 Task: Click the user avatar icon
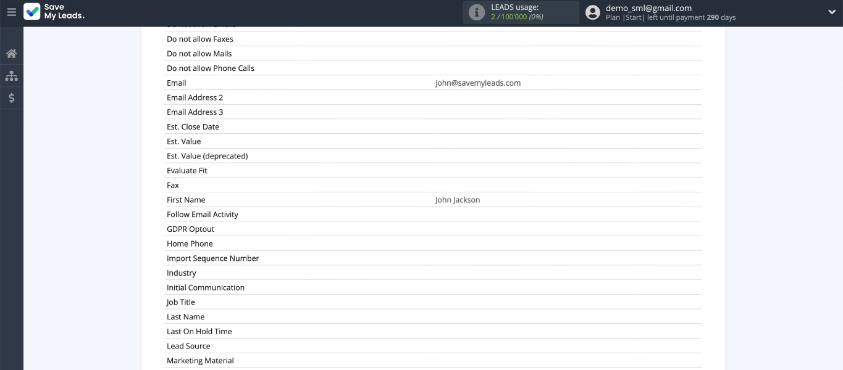[593, 12]
